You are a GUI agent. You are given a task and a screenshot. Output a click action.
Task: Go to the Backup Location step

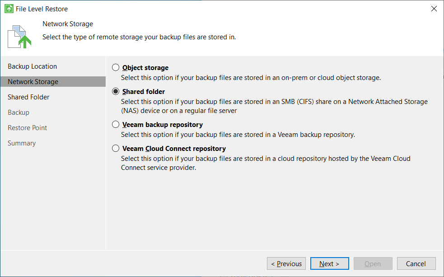coord(32,66)
